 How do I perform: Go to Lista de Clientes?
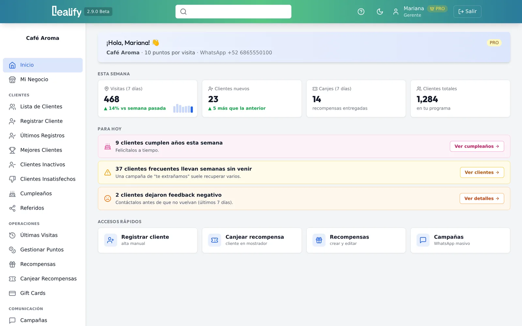tap(43, 107)
